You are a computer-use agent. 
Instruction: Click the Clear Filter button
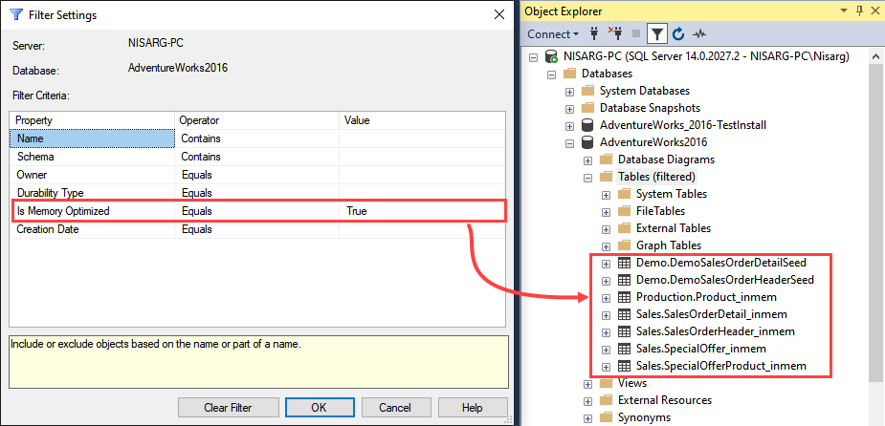click(x=228, y=408)
